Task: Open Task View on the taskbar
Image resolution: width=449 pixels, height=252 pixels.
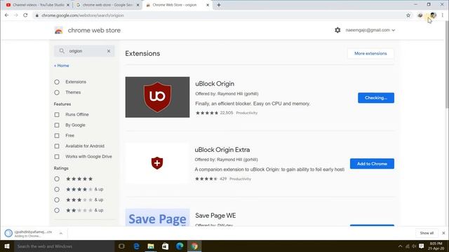Action: (x=121, y=246)
